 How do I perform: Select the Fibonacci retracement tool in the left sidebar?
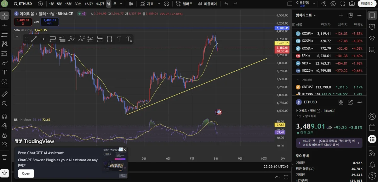[4, 34]
